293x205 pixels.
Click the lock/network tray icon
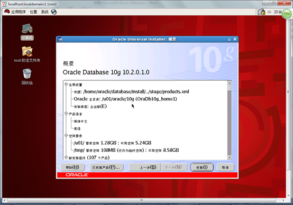click(x=261, y=12)
